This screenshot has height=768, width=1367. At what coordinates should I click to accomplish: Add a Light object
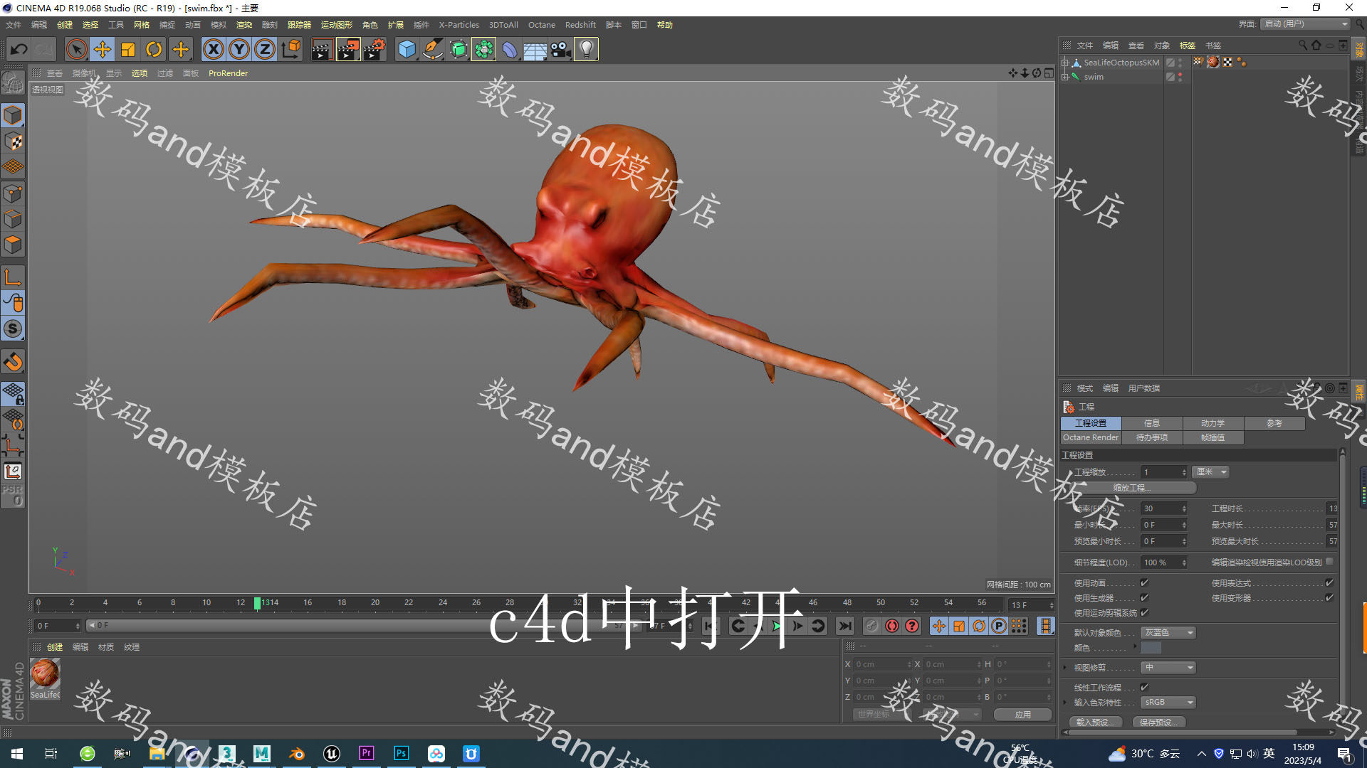586,49
